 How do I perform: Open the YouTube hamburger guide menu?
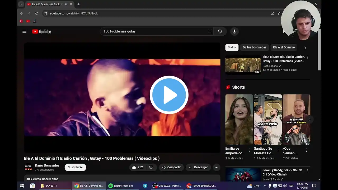click(25, 31)
